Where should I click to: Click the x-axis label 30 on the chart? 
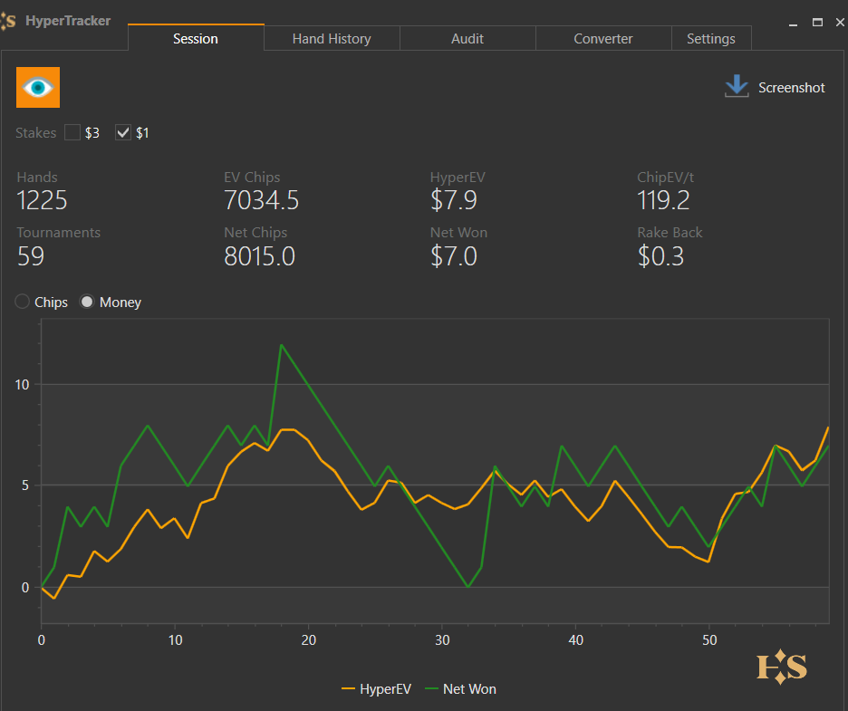click(442, 640)
